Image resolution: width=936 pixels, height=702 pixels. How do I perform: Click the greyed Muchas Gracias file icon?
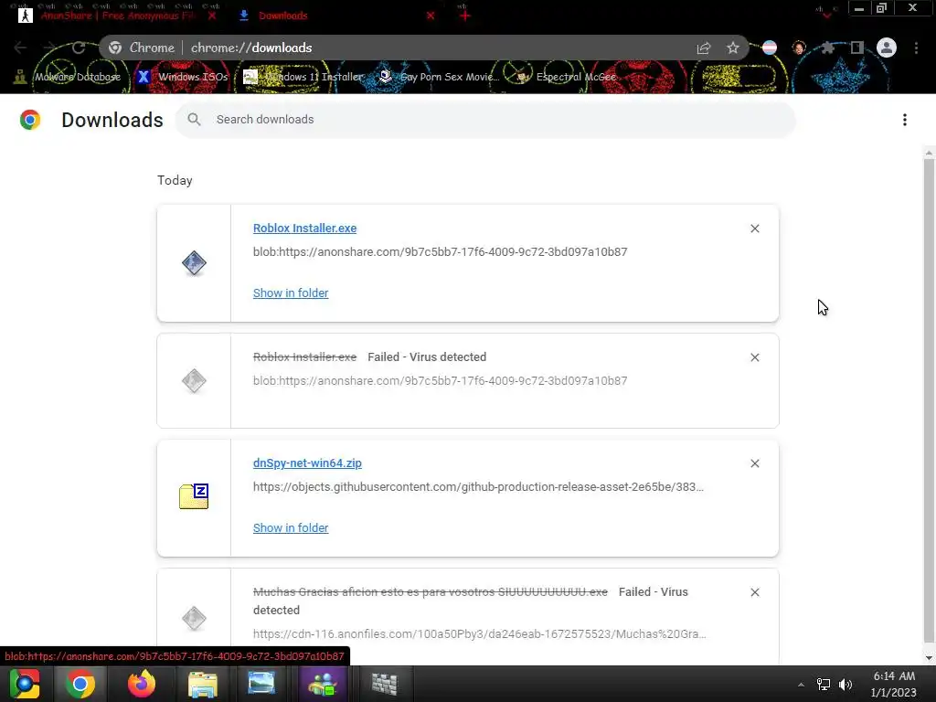pos(194,619)
